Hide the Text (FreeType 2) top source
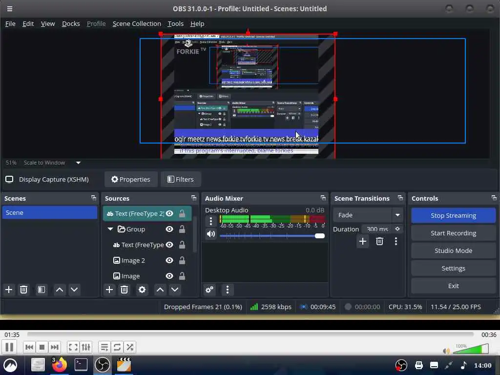 pyautogui.click(x=169, y=213)
